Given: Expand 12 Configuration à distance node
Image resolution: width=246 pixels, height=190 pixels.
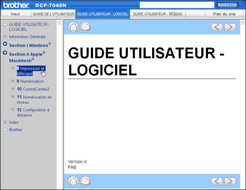Looking at the screenshot, I should [13, 109].
